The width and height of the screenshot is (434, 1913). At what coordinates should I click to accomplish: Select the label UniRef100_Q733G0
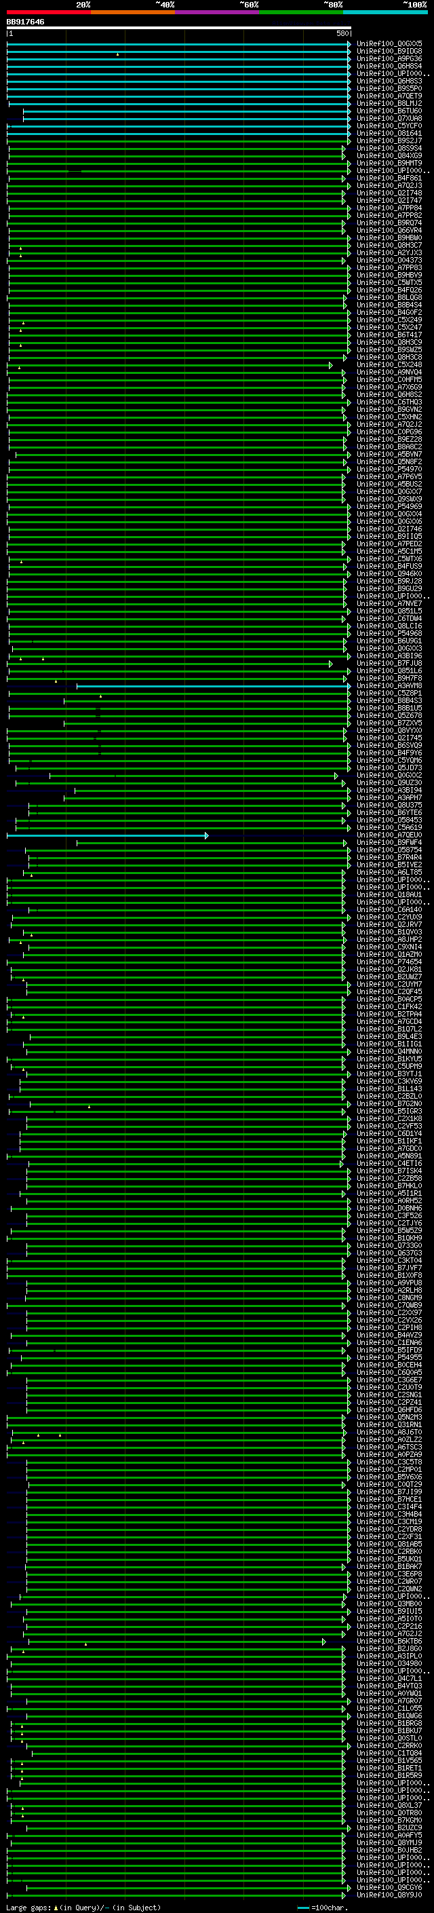click(389, 1246)
